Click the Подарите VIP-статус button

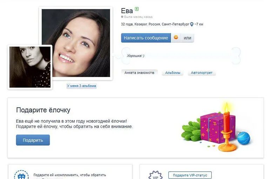click(x=190, y=175)
